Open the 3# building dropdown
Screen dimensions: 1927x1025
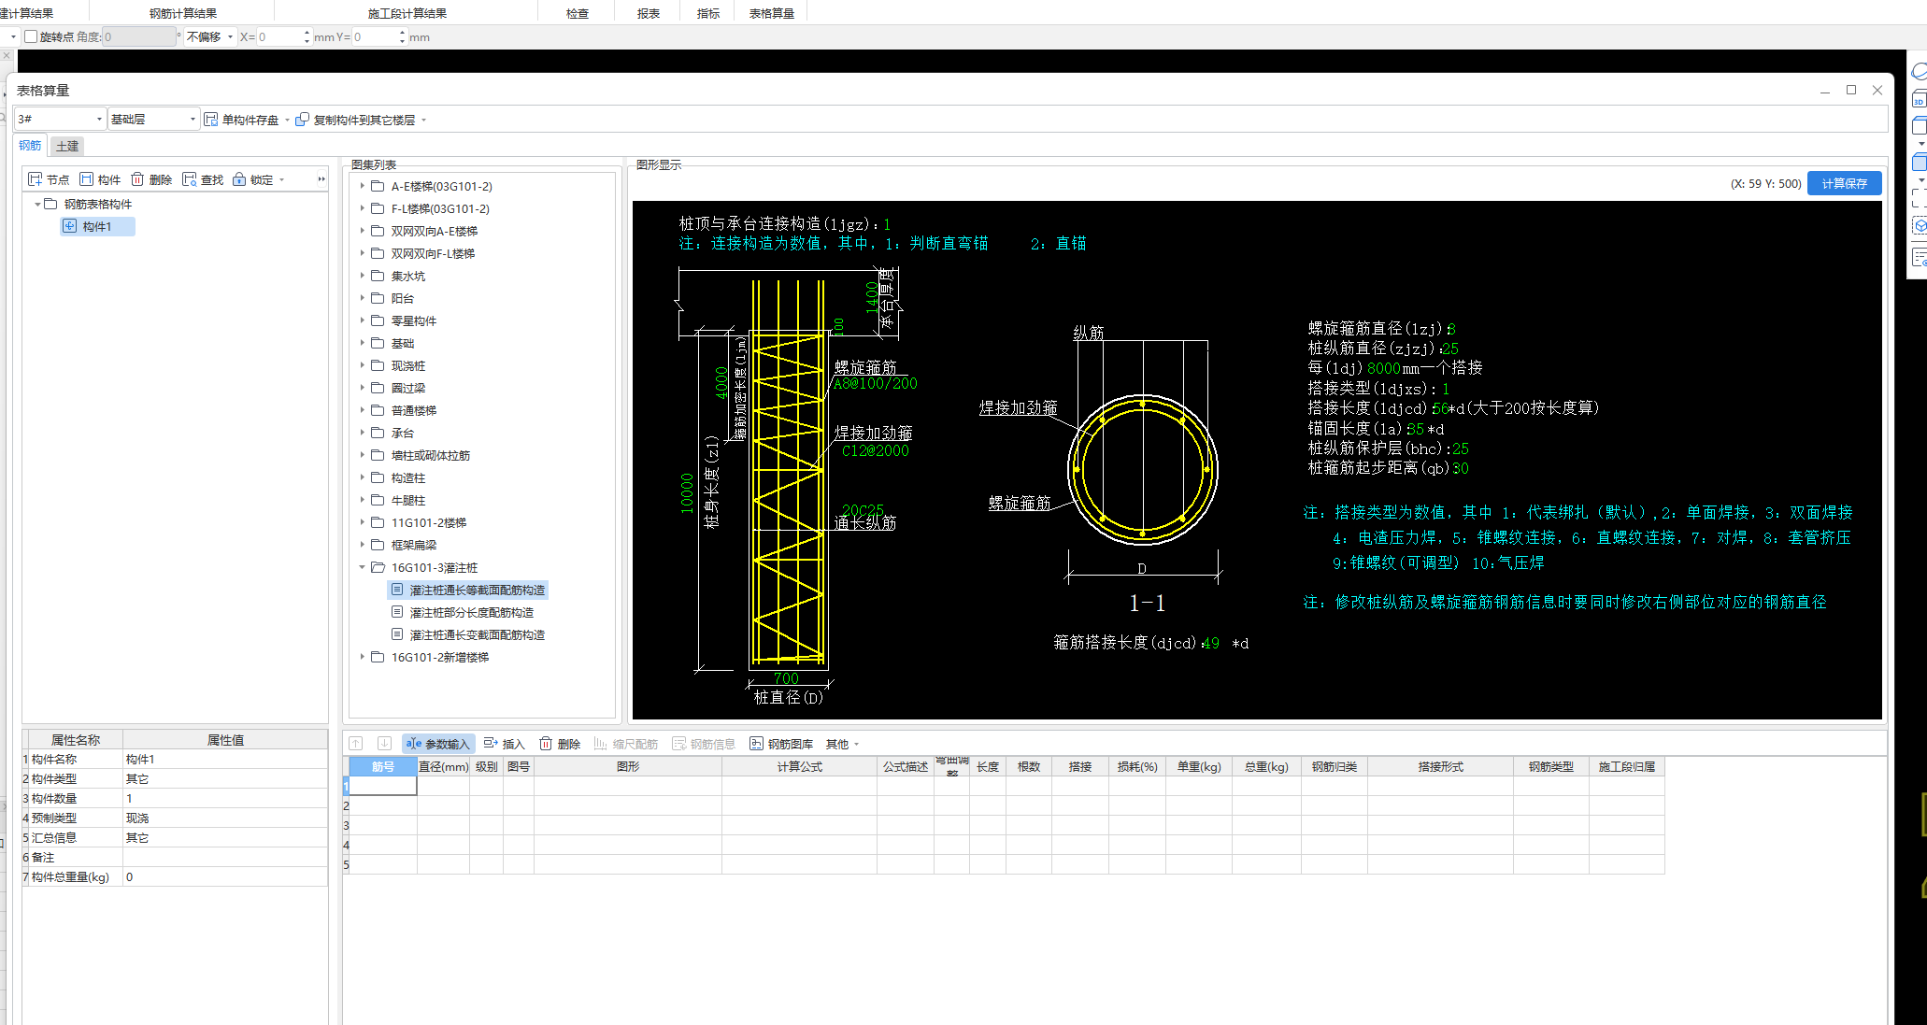tap(59, 120)
